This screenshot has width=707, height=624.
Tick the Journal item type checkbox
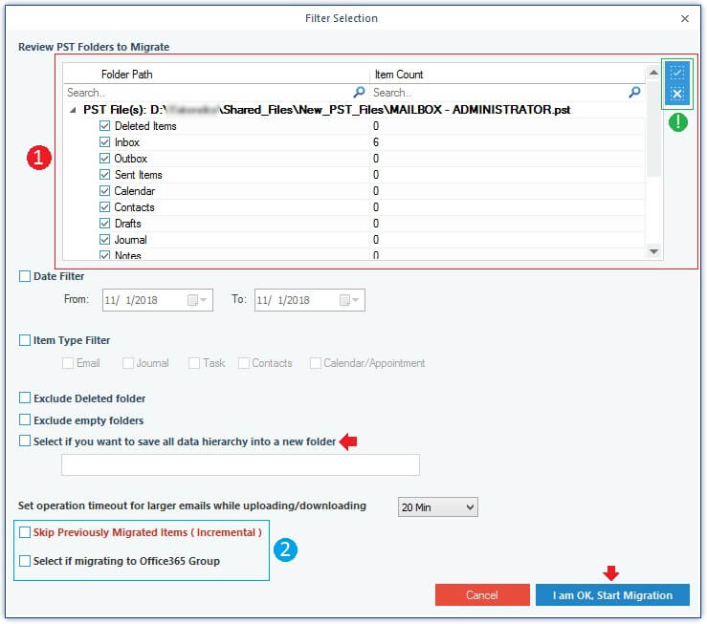coord(128,363)
